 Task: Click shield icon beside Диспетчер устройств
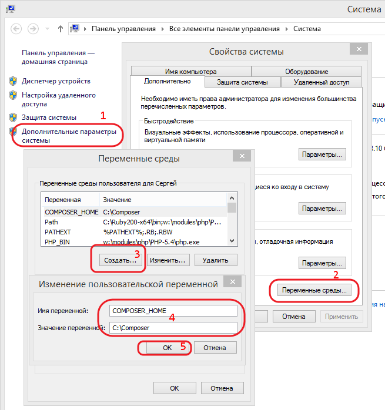coord(13,81)
